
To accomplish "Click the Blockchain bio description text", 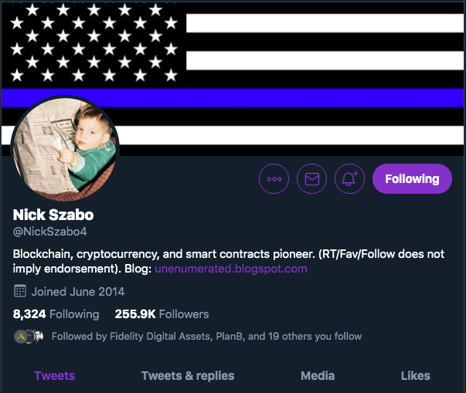I will point(229,261).
